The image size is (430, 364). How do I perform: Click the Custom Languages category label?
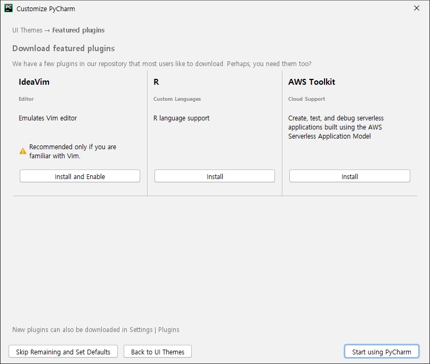click(177, 99)
